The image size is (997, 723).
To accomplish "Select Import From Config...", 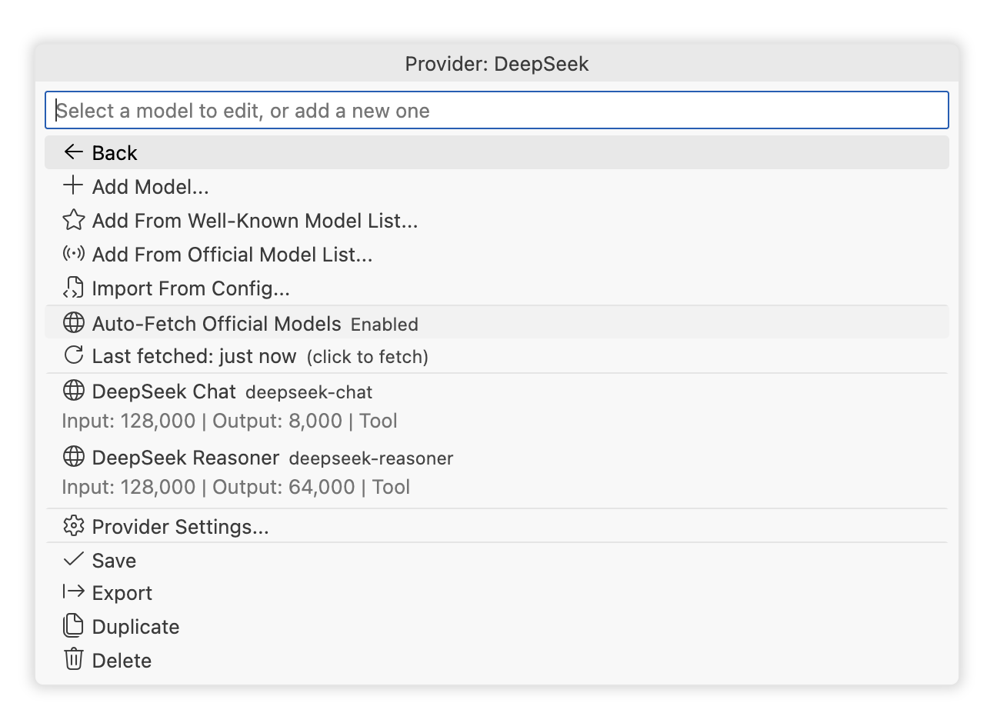I will (497, 288).
